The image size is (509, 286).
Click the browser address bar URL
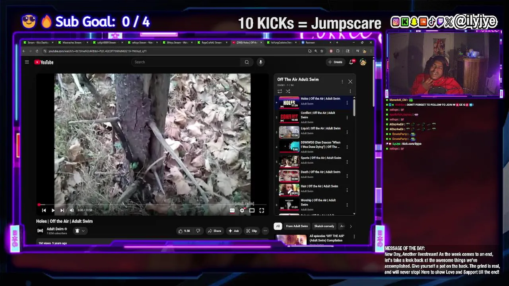pyautogui.click(x=97, y=51)
